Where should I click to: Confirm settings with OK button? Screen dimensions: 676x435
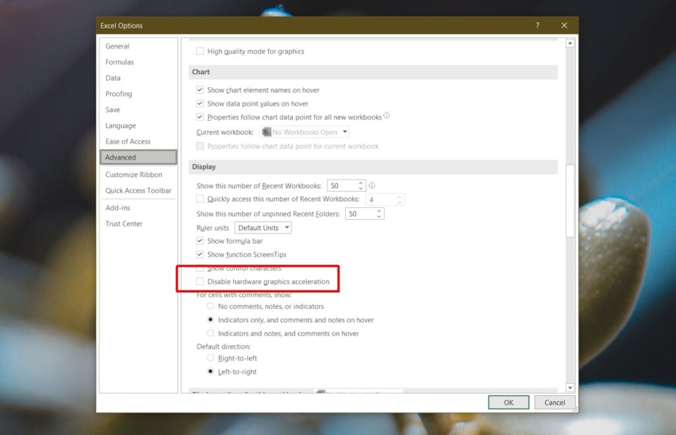508,402
